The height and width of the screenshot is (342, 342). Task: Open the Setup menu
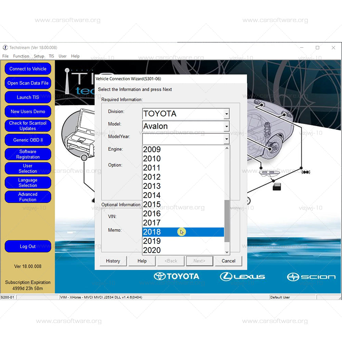(x=39, y=56)
